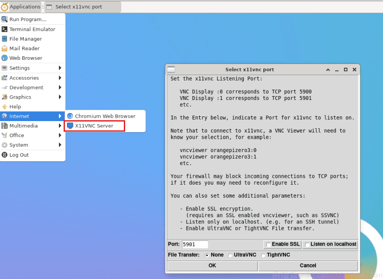Expand the Accessories submenu
Viewport: 383px width, 279px height.
60,78
